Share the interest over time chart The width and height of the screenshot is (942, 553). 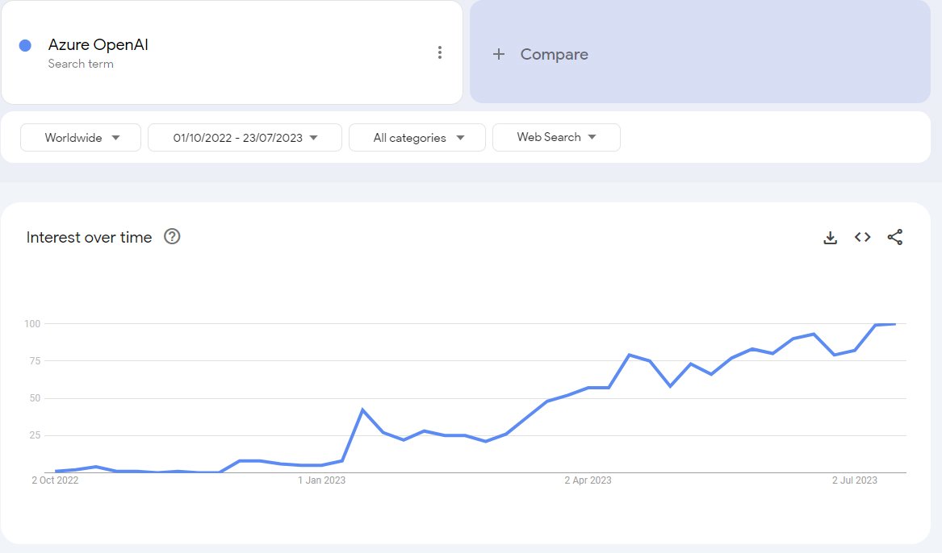[895, 237]
